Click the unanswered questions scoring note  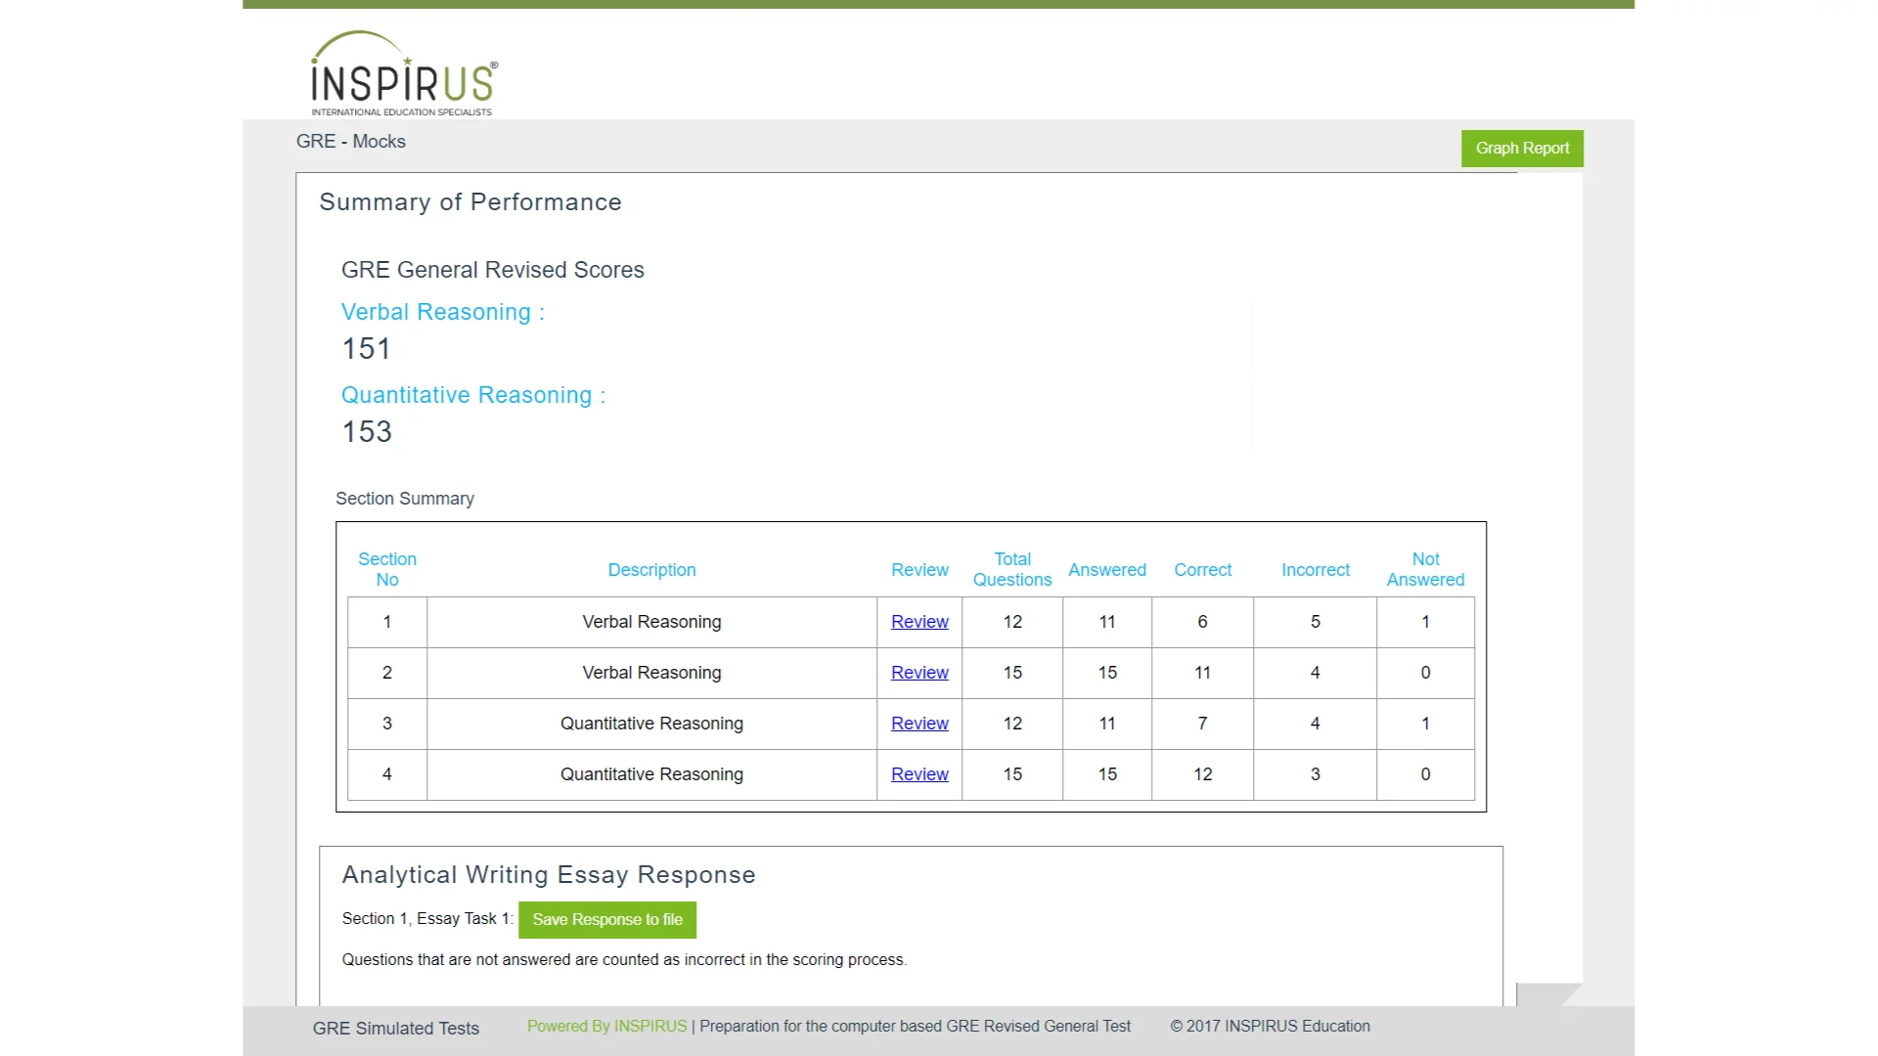tap(624, 960)
